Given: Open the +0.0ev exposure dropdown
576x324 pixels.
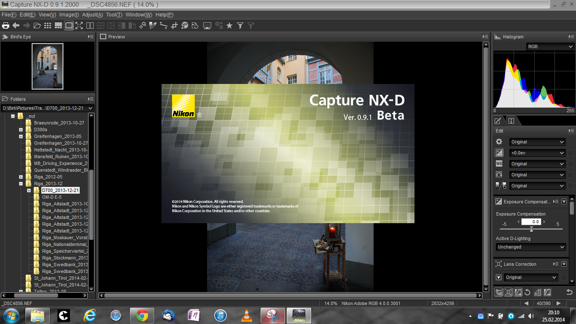Looking at the screenshot, I should 537,153.
